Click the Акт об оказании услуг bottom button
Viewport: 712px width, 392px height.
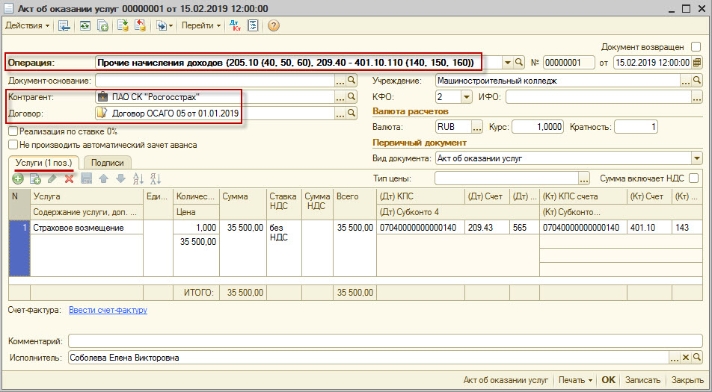(506, 380)
